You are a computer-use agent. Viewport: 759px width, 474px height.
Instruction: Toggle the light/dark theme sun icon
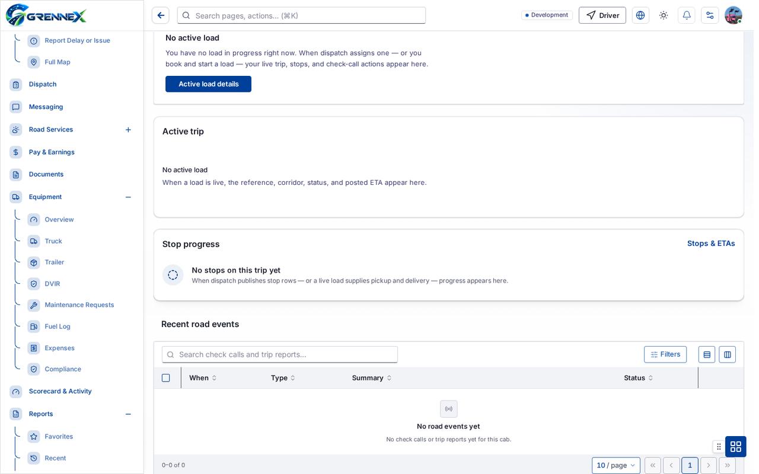coord(664,15)
